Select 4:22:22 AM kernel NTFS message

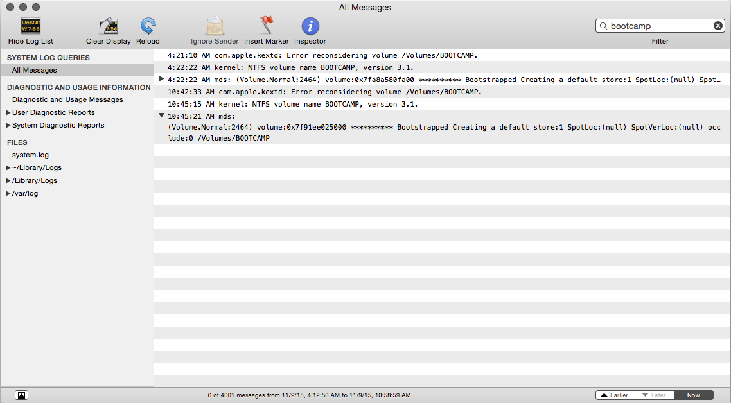(x=442, y=67)
